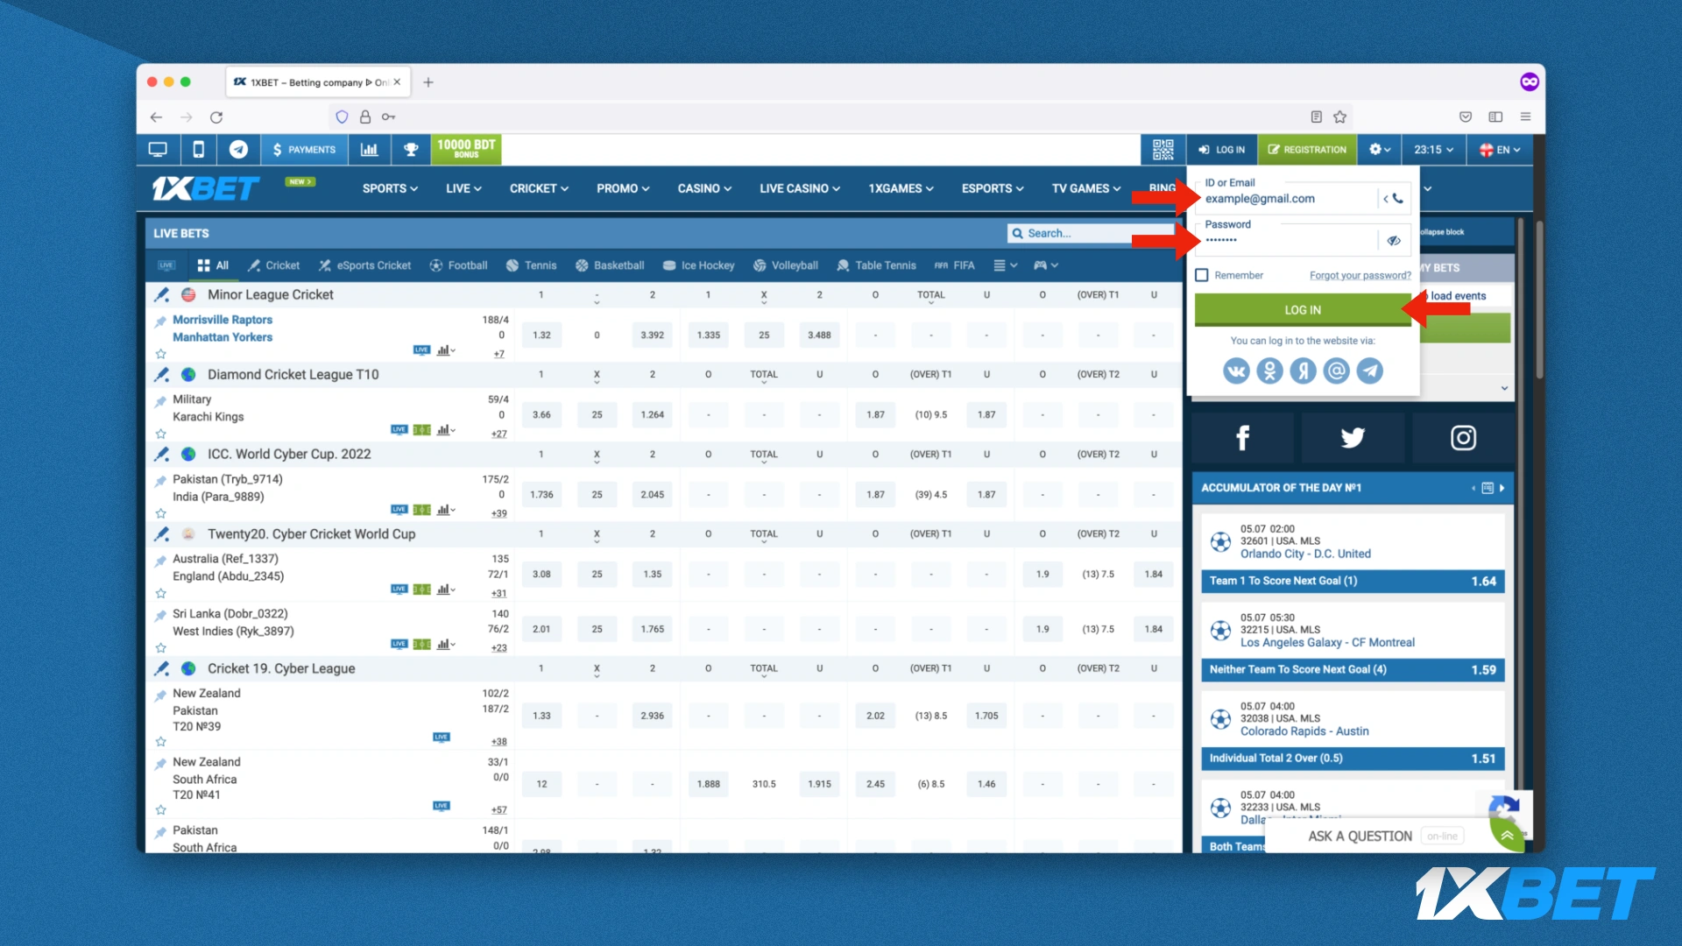This screenshot has height=946, width=1682.
Task: Tick the Remember checkbox
Action: pyautogui.click(x=1202, y=275)
